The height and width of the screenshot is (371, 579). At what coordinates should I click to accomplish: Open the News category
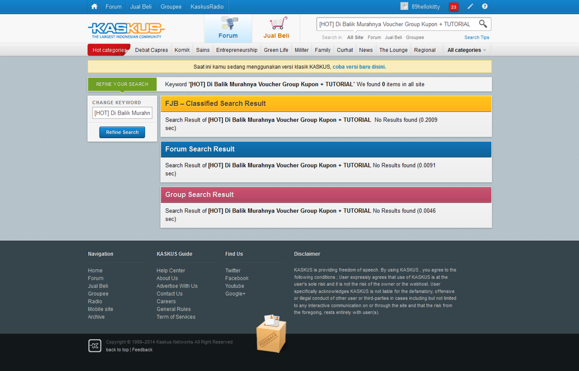coord(366,50)
